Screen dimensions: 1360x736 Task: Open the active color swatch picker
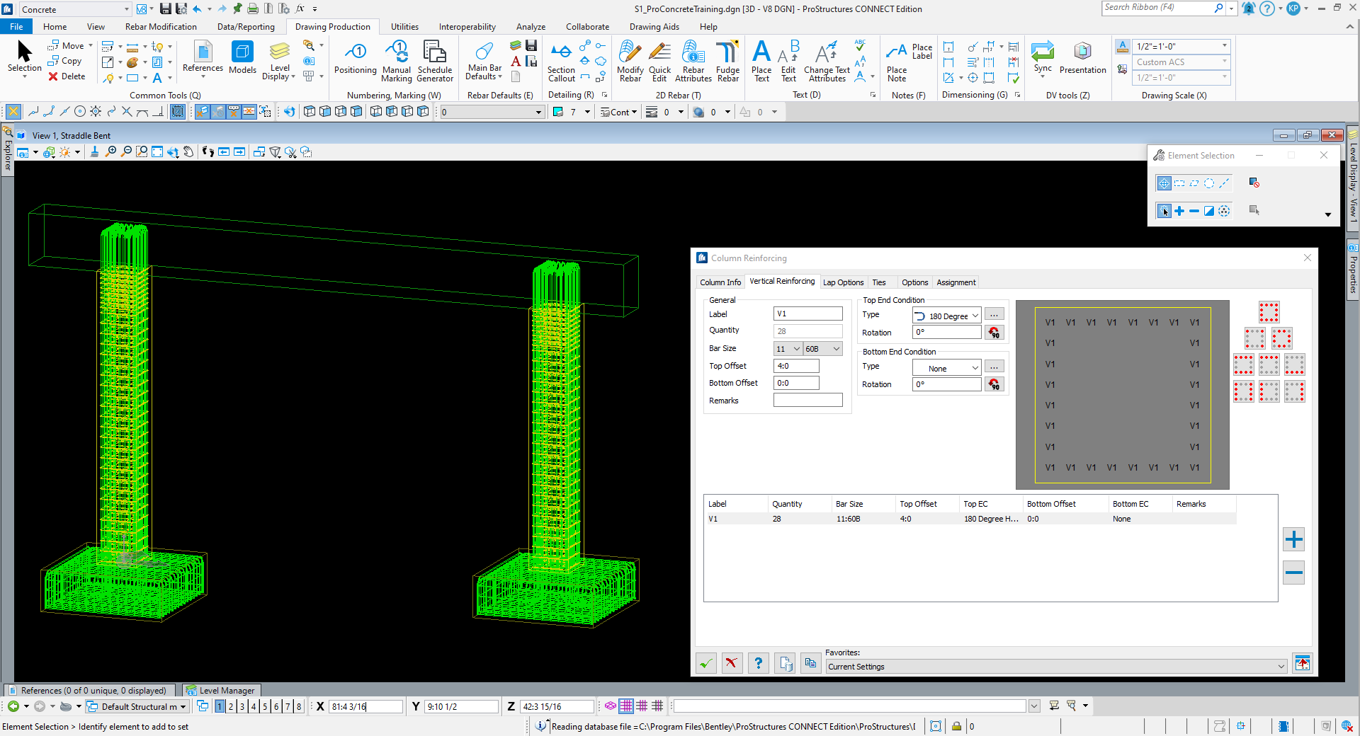pos(557,112)
